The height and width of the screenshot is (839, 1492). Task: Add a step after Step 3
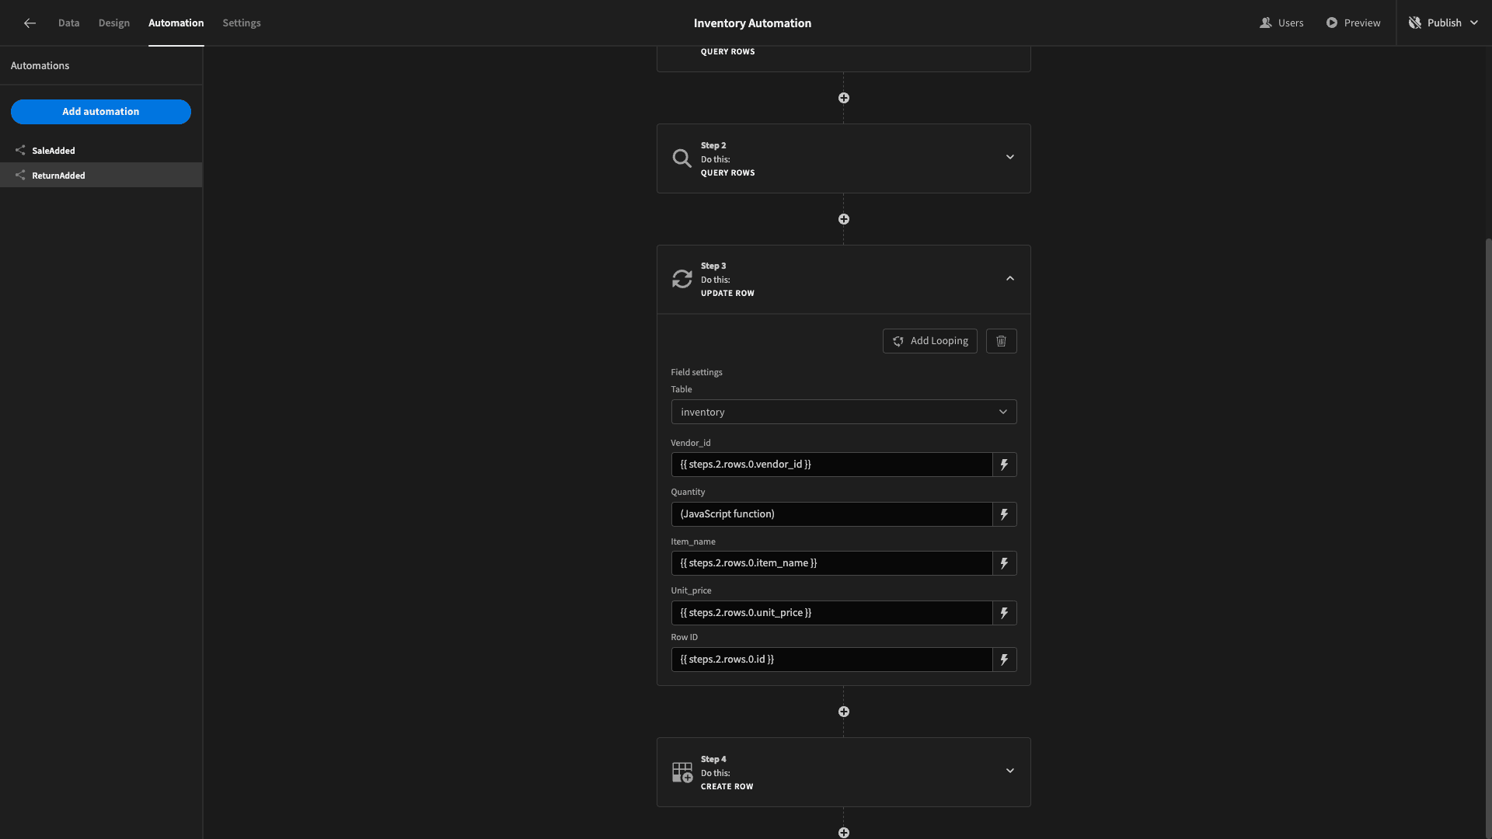(x=844, y=712)
